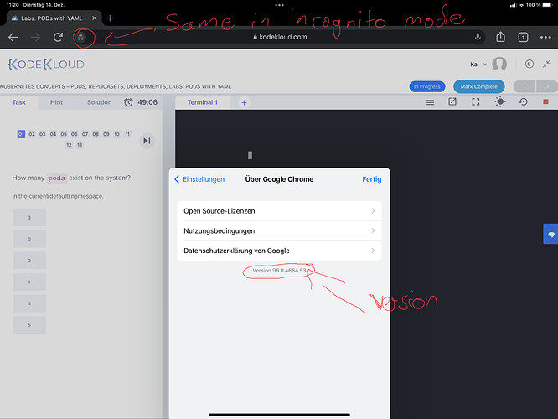Open the Chrome share sheet

[501, 37]
